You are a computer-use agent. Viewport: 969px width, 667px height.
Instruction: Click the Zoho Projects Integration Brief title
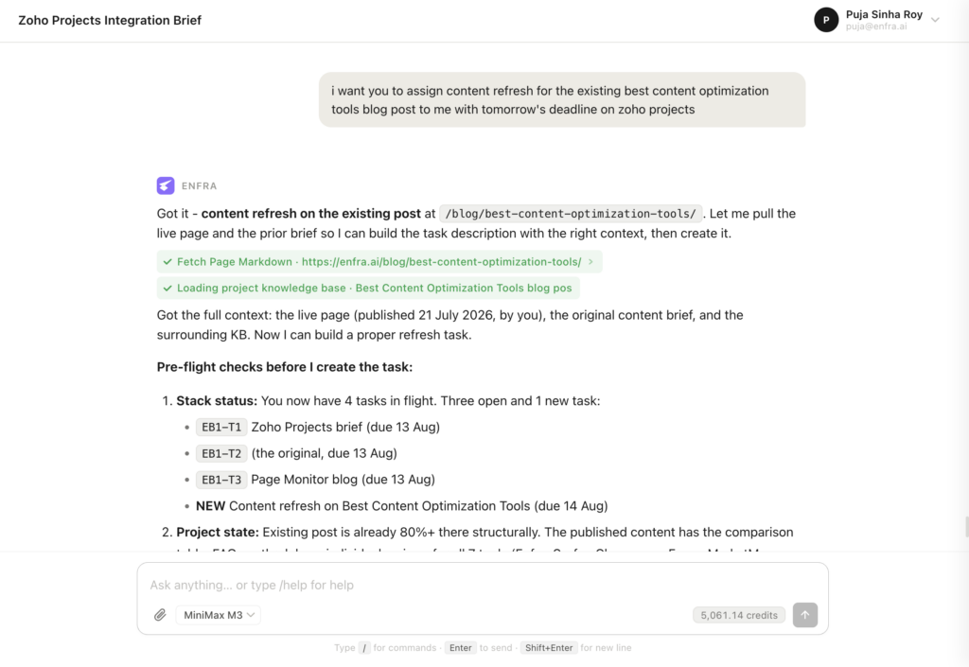tap(110, 21)
